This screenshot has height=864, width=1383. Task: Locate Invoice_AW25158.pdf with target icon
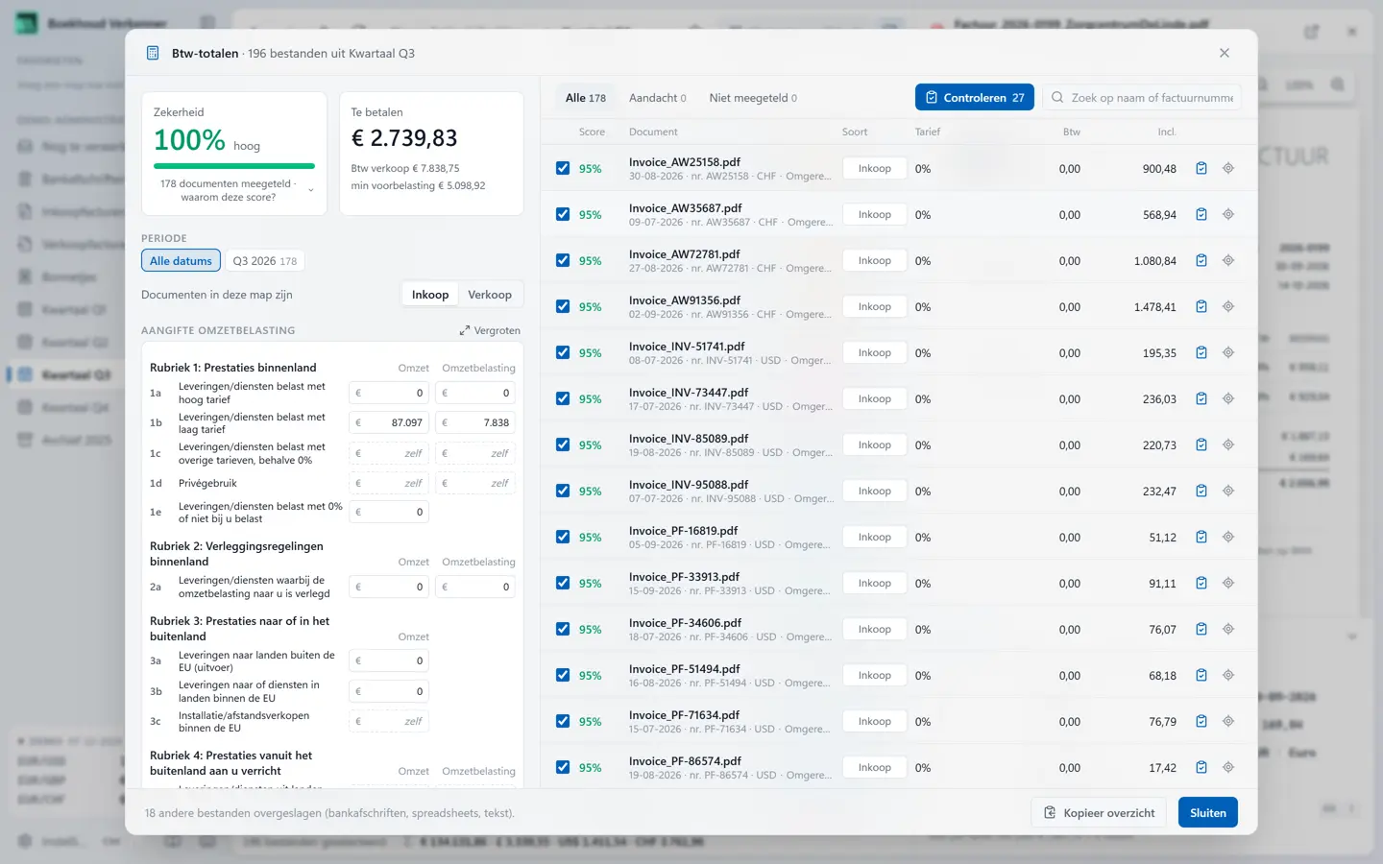1227,168
